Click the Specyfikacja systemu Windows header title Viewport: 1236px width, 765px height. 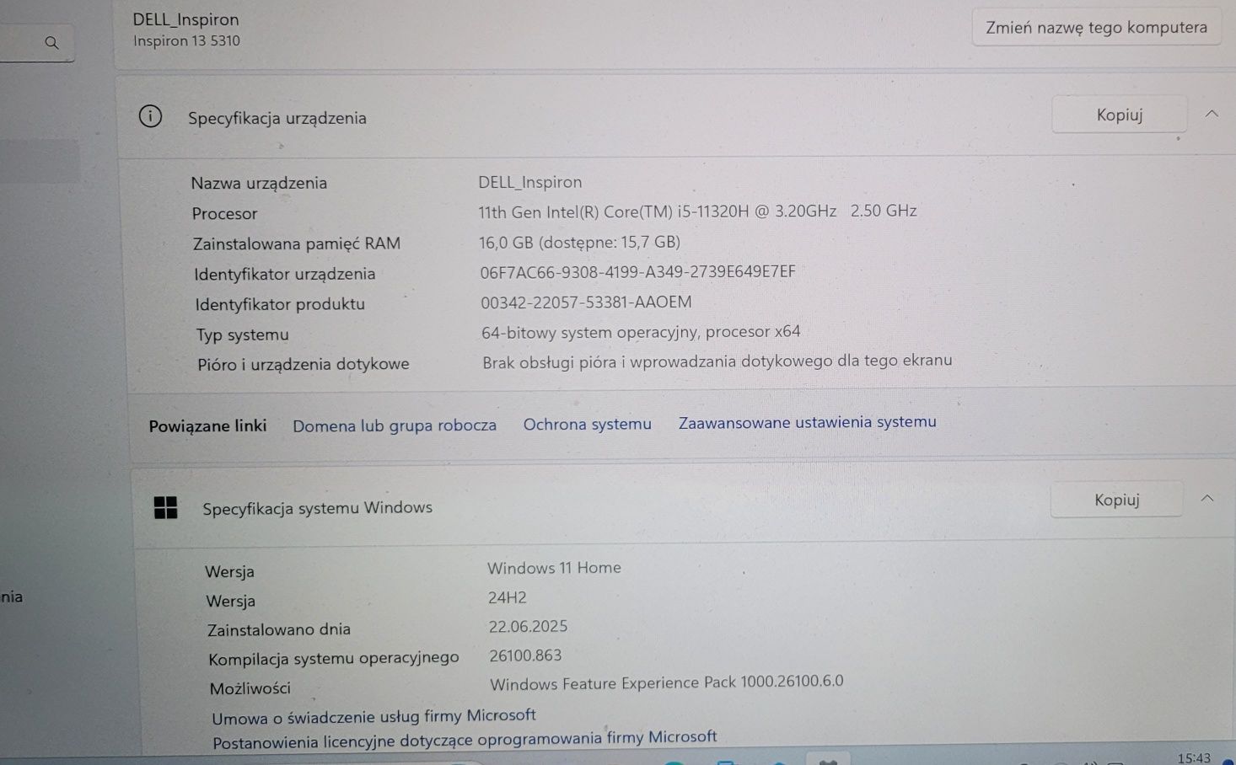pyautogui.click(x=318, y=508)
